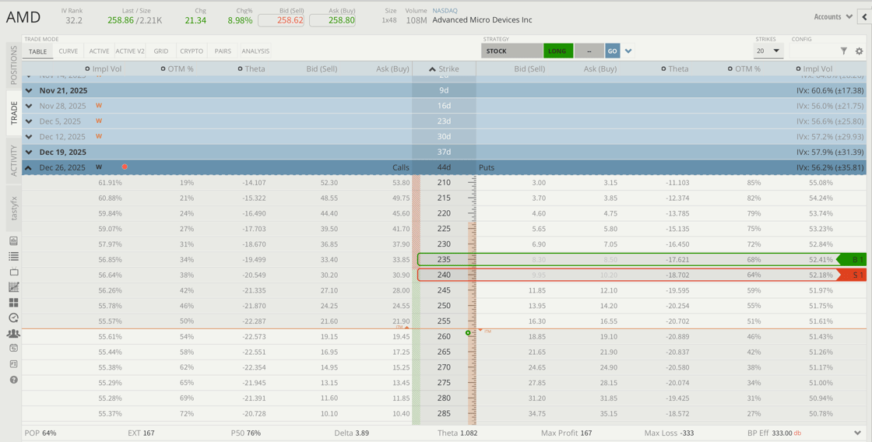
Task: Click put ask price 35.15 at strike 285
Action: pos(608,414)
